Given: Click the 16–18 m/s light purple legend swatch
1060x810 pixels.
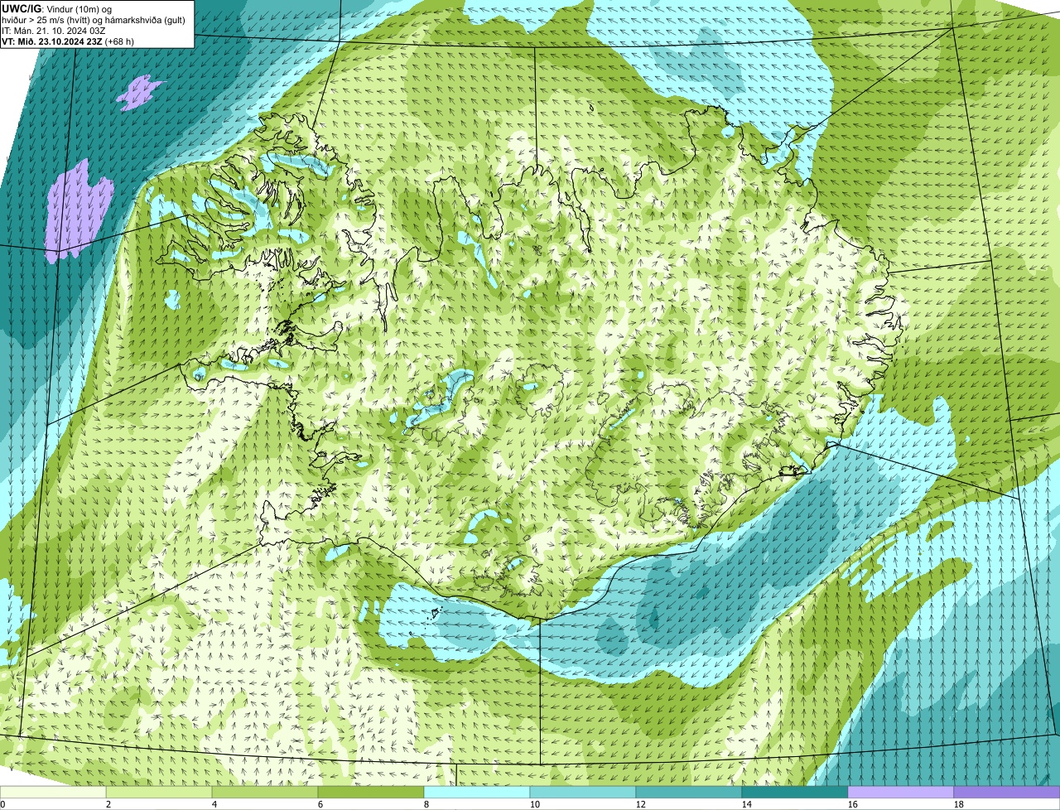Looking at the screenshot, I should (901, 792).
